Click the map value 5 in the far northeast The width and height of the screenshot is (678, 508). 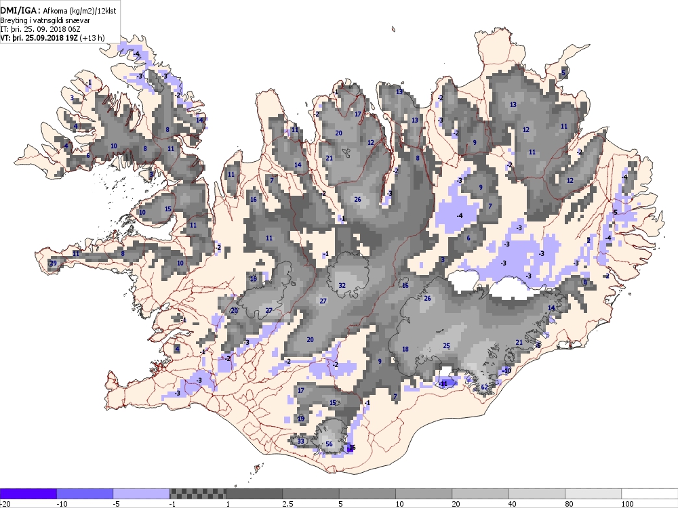[x=563, y=73]
